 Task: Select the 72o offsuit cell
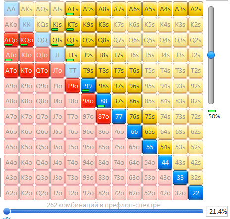119,193
